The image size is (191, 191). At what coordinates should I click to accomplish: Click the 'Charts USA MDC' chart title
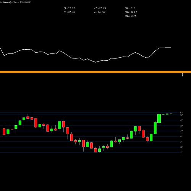click(x=21, y=2)
